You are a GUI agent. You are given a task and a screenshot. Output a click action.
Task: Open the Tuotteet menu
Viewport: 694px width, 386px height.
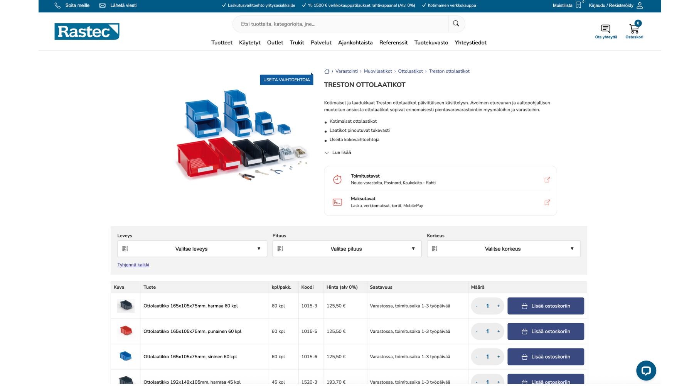[221, 42]
